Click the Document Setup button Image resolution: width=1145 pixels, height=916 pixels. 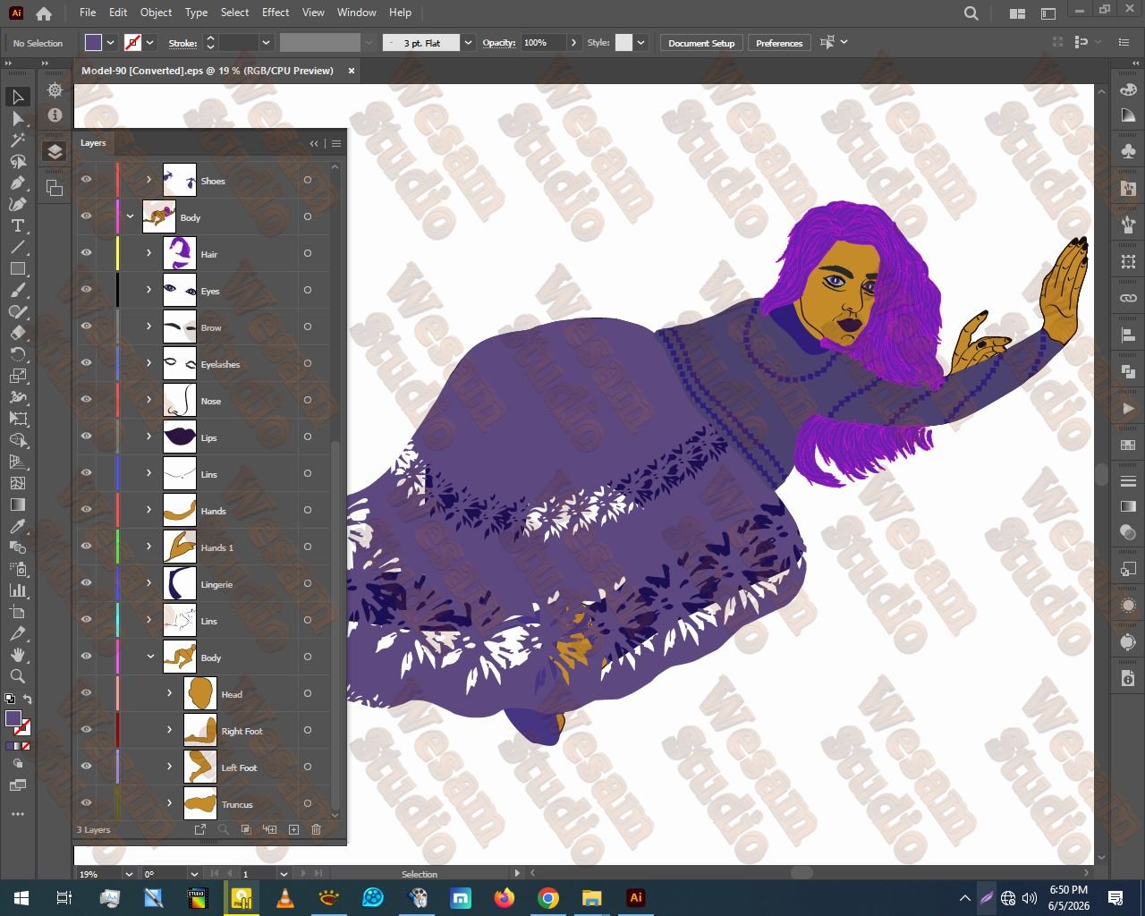click(701, 43)
